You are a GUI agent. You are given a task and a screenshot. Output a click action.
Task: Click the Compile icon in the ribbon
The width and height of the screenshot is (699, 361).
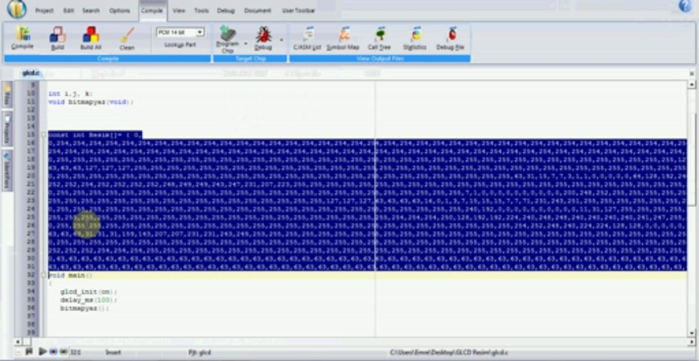(23, 38)
